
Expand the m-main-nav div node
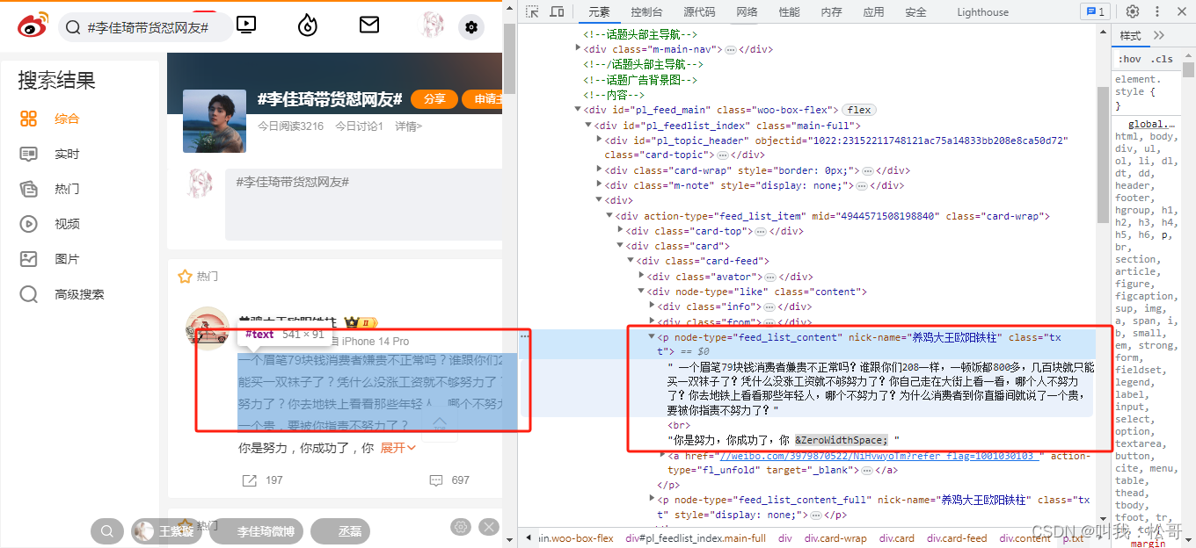point(579,49)
